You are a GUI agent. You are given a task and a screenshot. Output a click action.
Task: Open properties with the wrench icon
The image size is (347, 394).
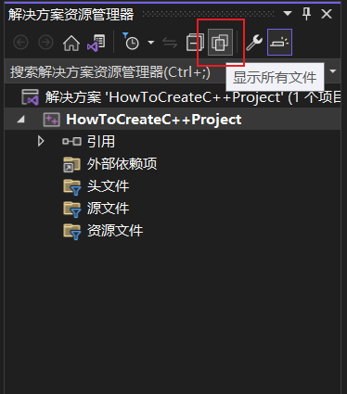[254, 43]
